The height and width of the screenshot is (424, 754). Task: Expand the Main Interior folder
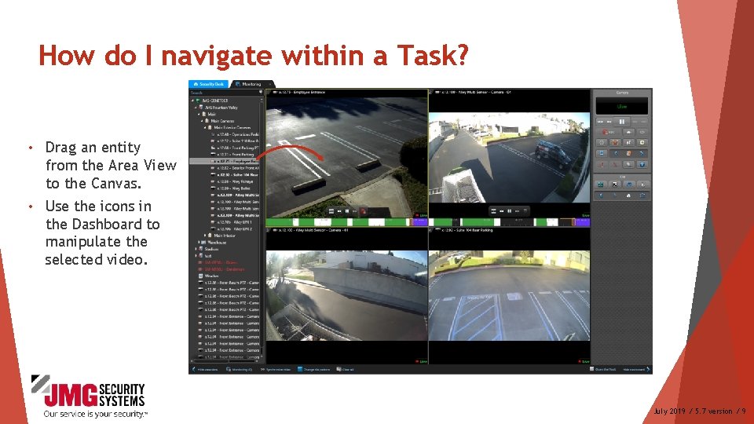click(205, 236)
